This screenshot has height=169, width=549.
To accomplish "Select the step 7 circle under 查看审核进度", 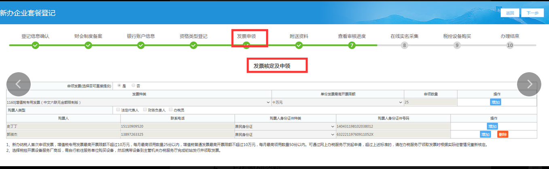I will click(352, 45).
